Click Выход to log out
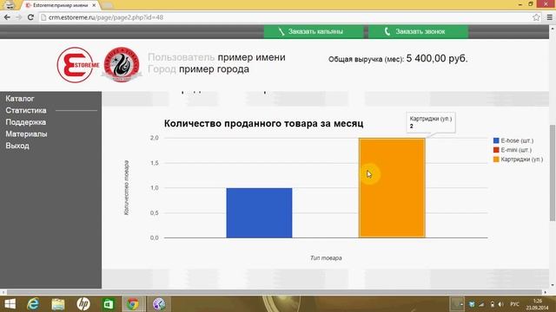 pos(17,146)
